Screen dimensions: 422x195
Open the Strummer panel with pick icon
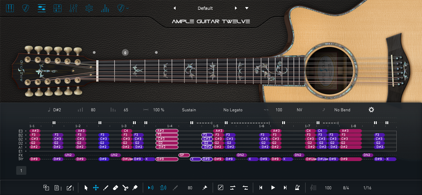pyautogui.click(x=26, y=8)
